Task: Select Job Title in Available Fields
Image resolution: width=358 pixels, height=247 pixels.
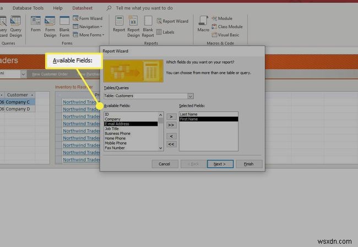Action: click(131, 129)
